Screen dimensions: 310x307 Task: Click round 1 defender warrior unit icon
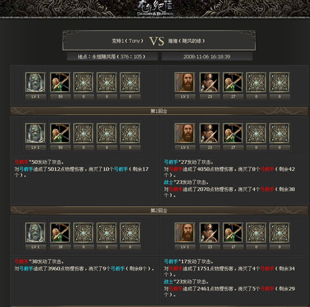pyautogui.click(x=210, y=133)
